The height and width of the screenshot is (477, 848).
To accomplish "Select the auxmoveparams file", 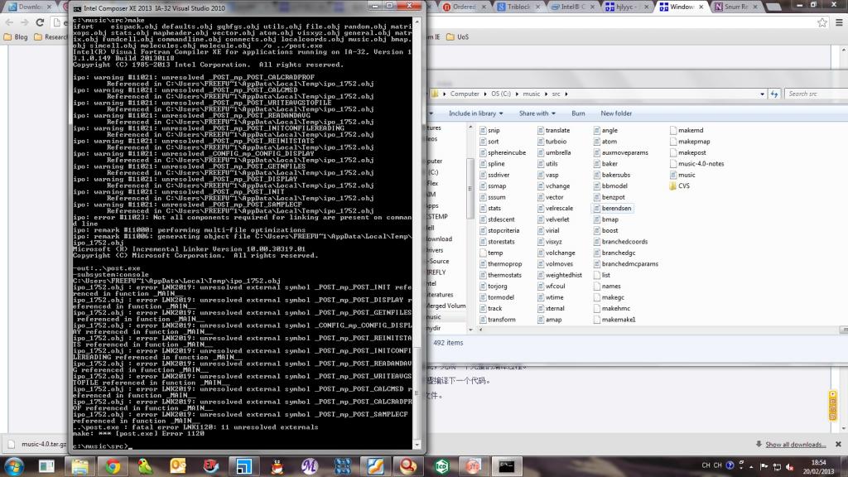I will [x=621, y=152].
